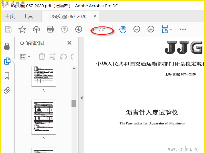The image size is (205, 154).
Task: Open thumbnail options menu dropdown
Action: [25, 56]
